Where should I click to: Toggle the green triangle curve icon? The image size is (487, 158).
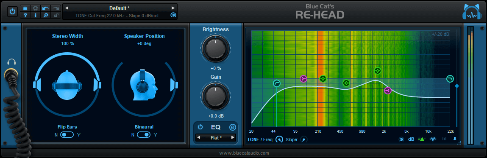(x=421, y=139)
